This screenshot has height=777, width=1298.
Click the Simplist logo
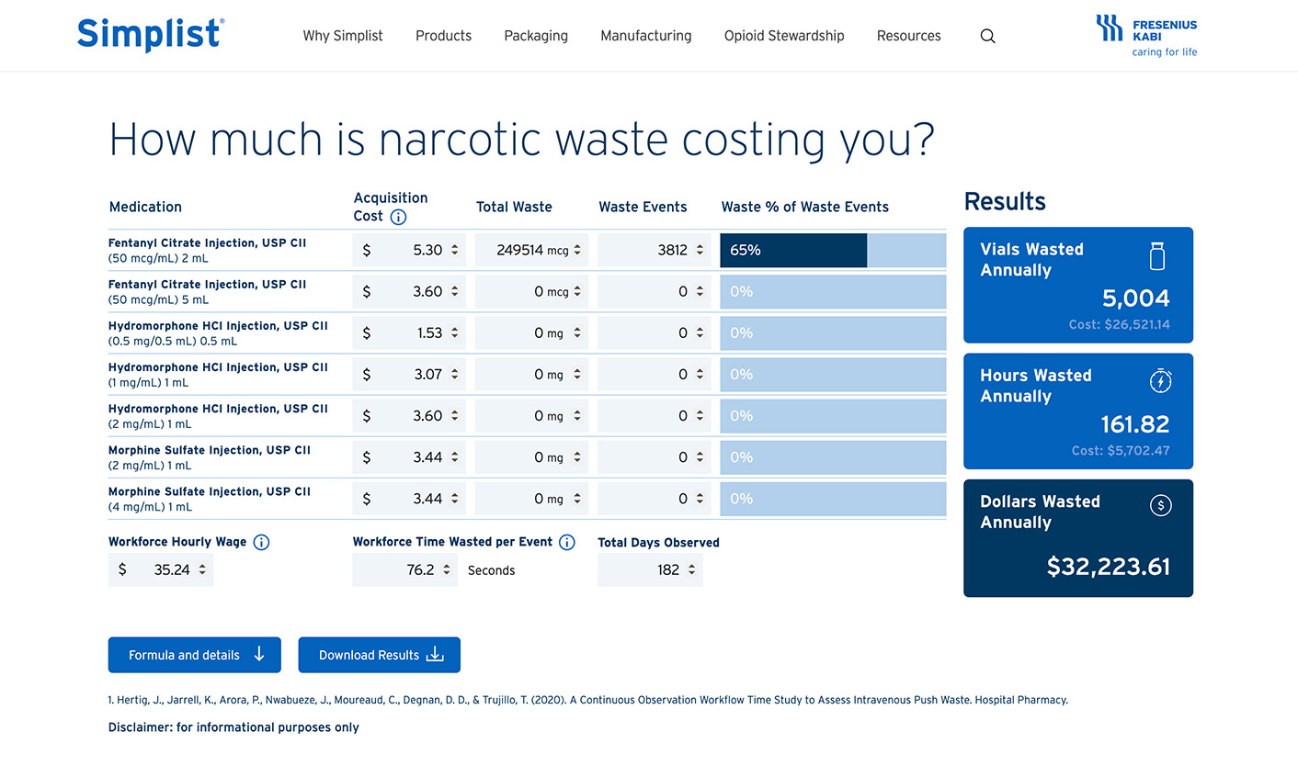[x=150, y=35]
